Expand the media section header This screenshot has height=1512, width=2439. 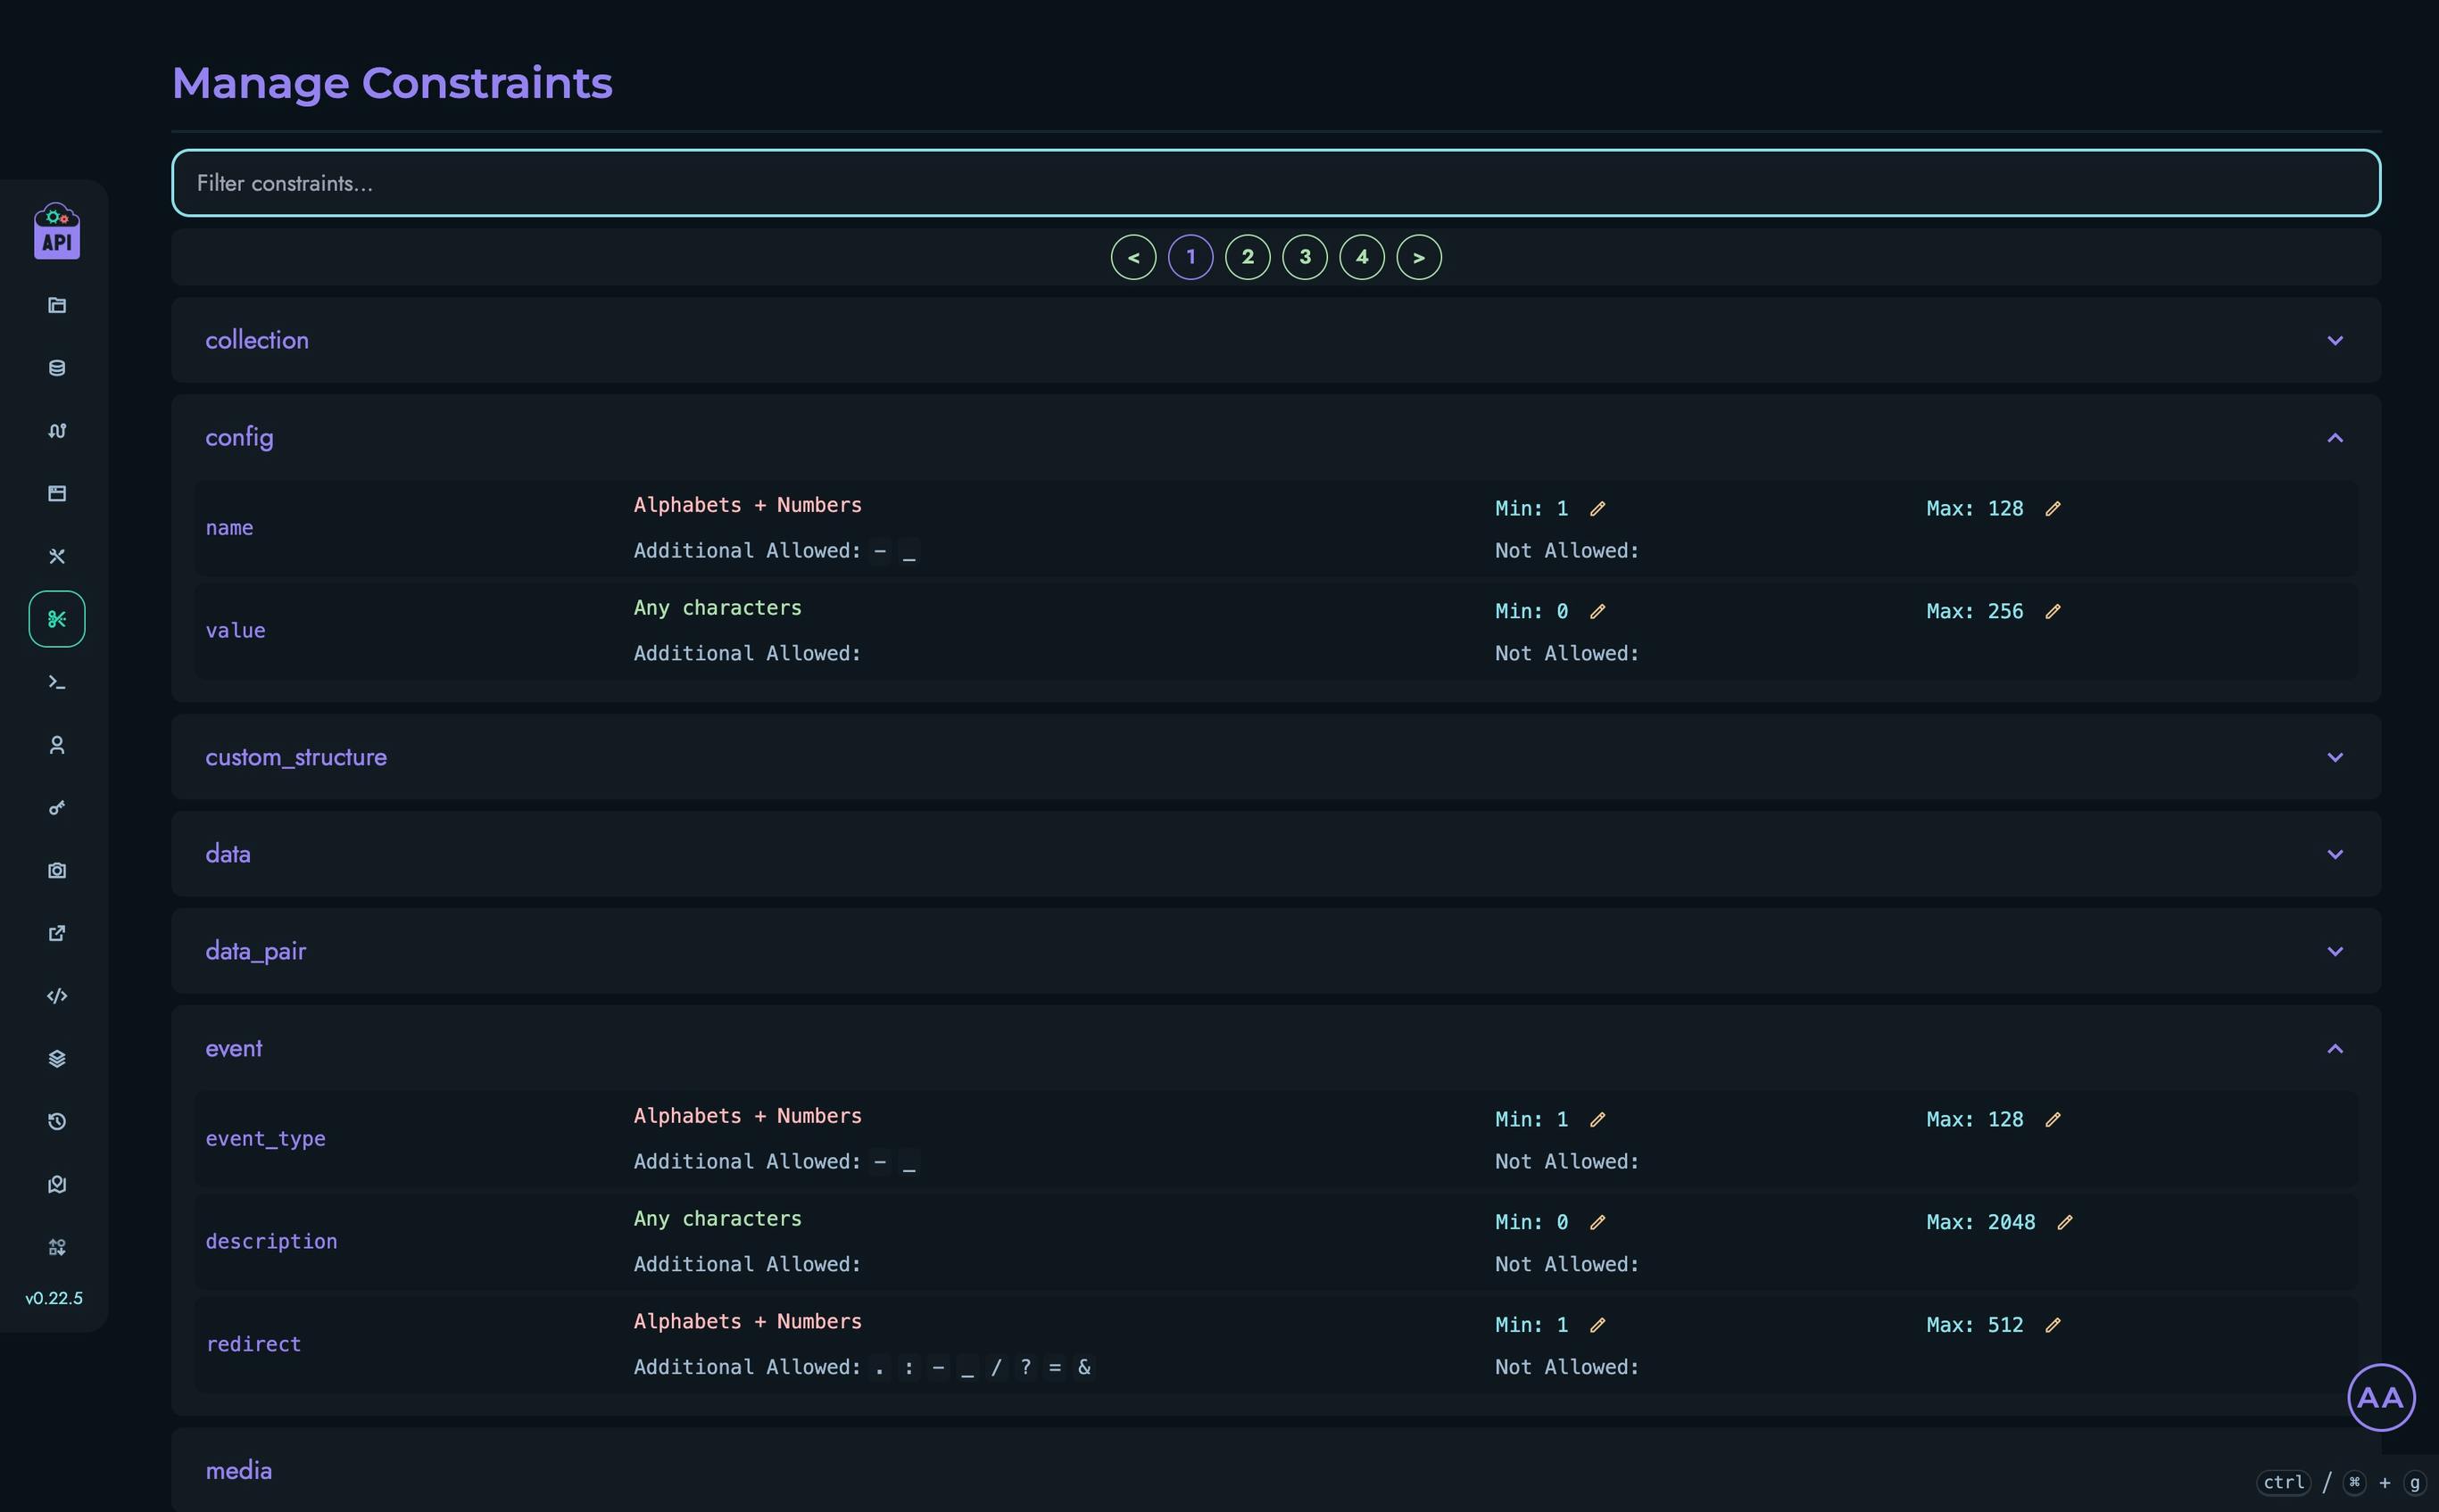[1275, 1470]
